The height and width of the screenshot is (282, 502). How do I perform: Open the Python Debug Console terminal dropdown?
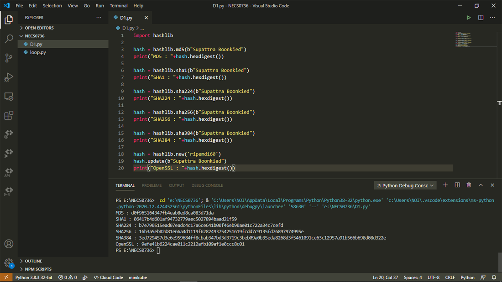click(x=405, y=185)
